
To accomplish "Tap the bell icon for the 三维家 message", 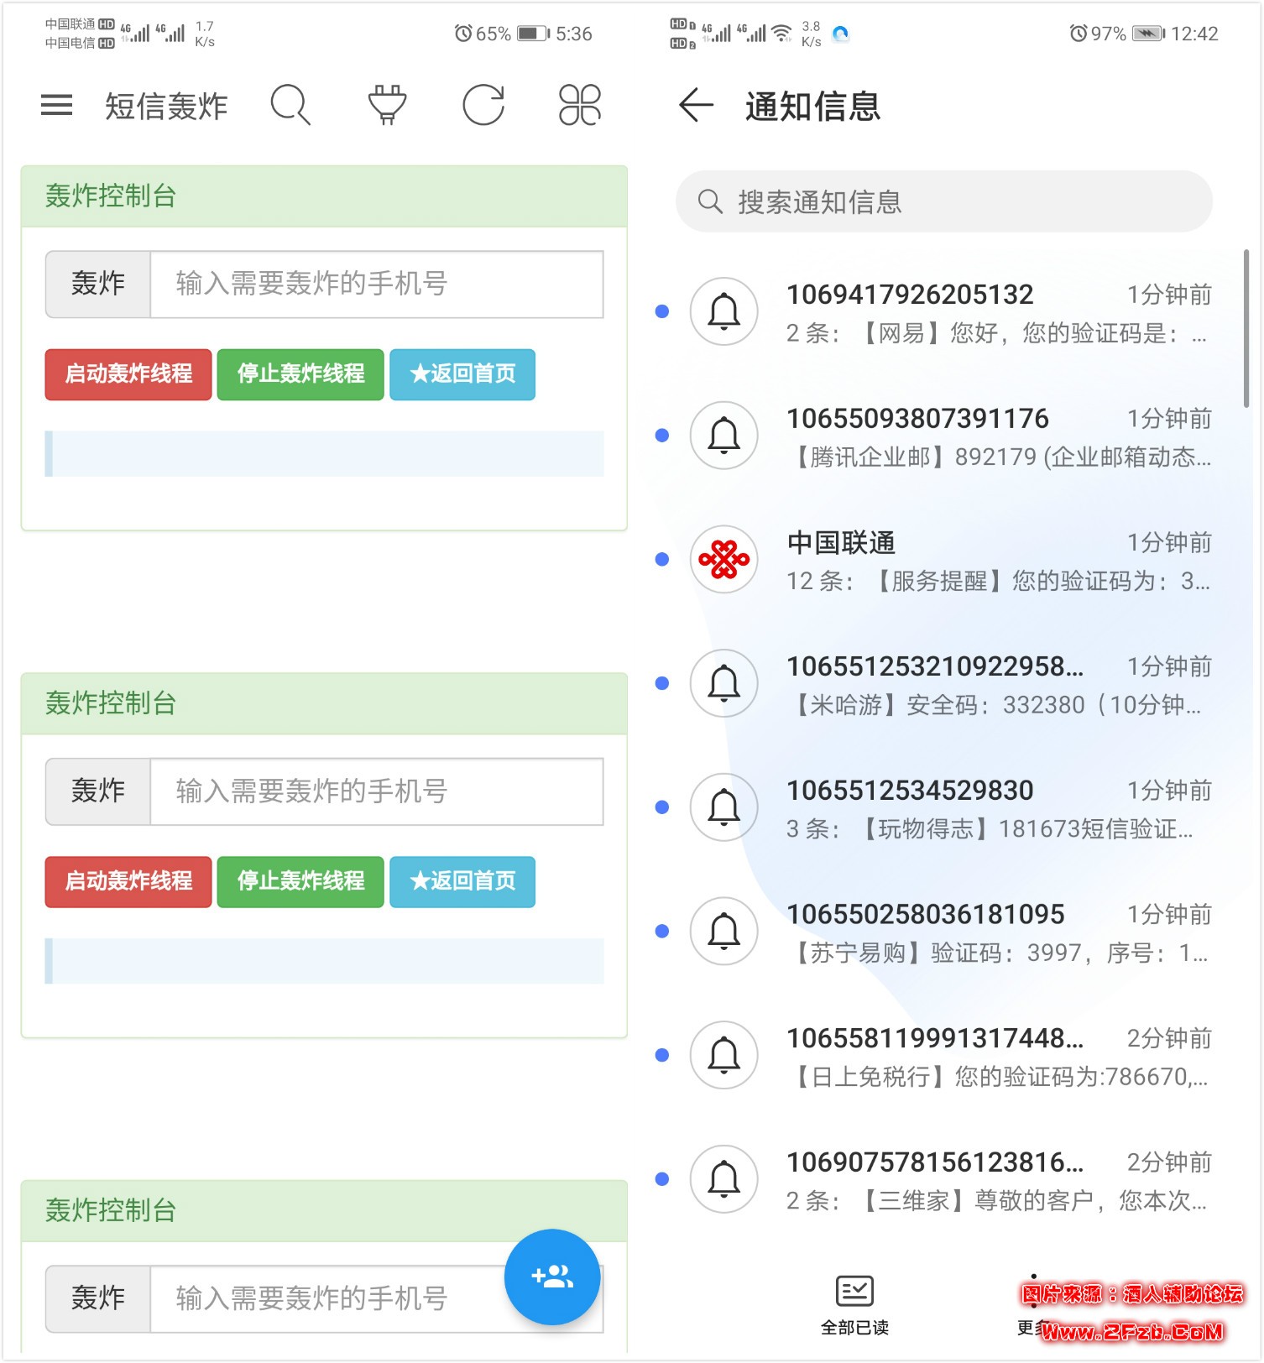I will [723, 1179].
